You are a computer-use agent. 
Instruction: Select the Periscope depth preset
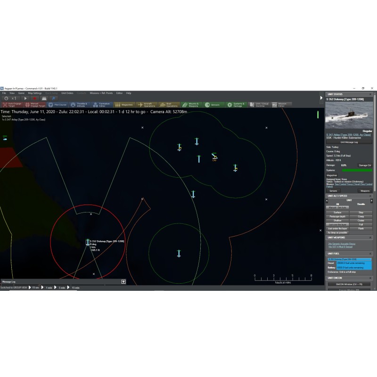pos(337,216)
